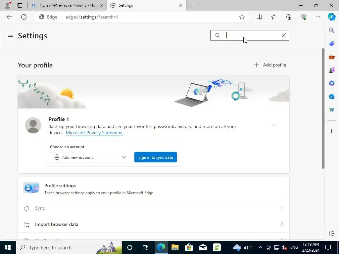Click Sign in to sync data
Image resolution: width=339 pixels, height=254 pixels.
click(x=156, y=157)
